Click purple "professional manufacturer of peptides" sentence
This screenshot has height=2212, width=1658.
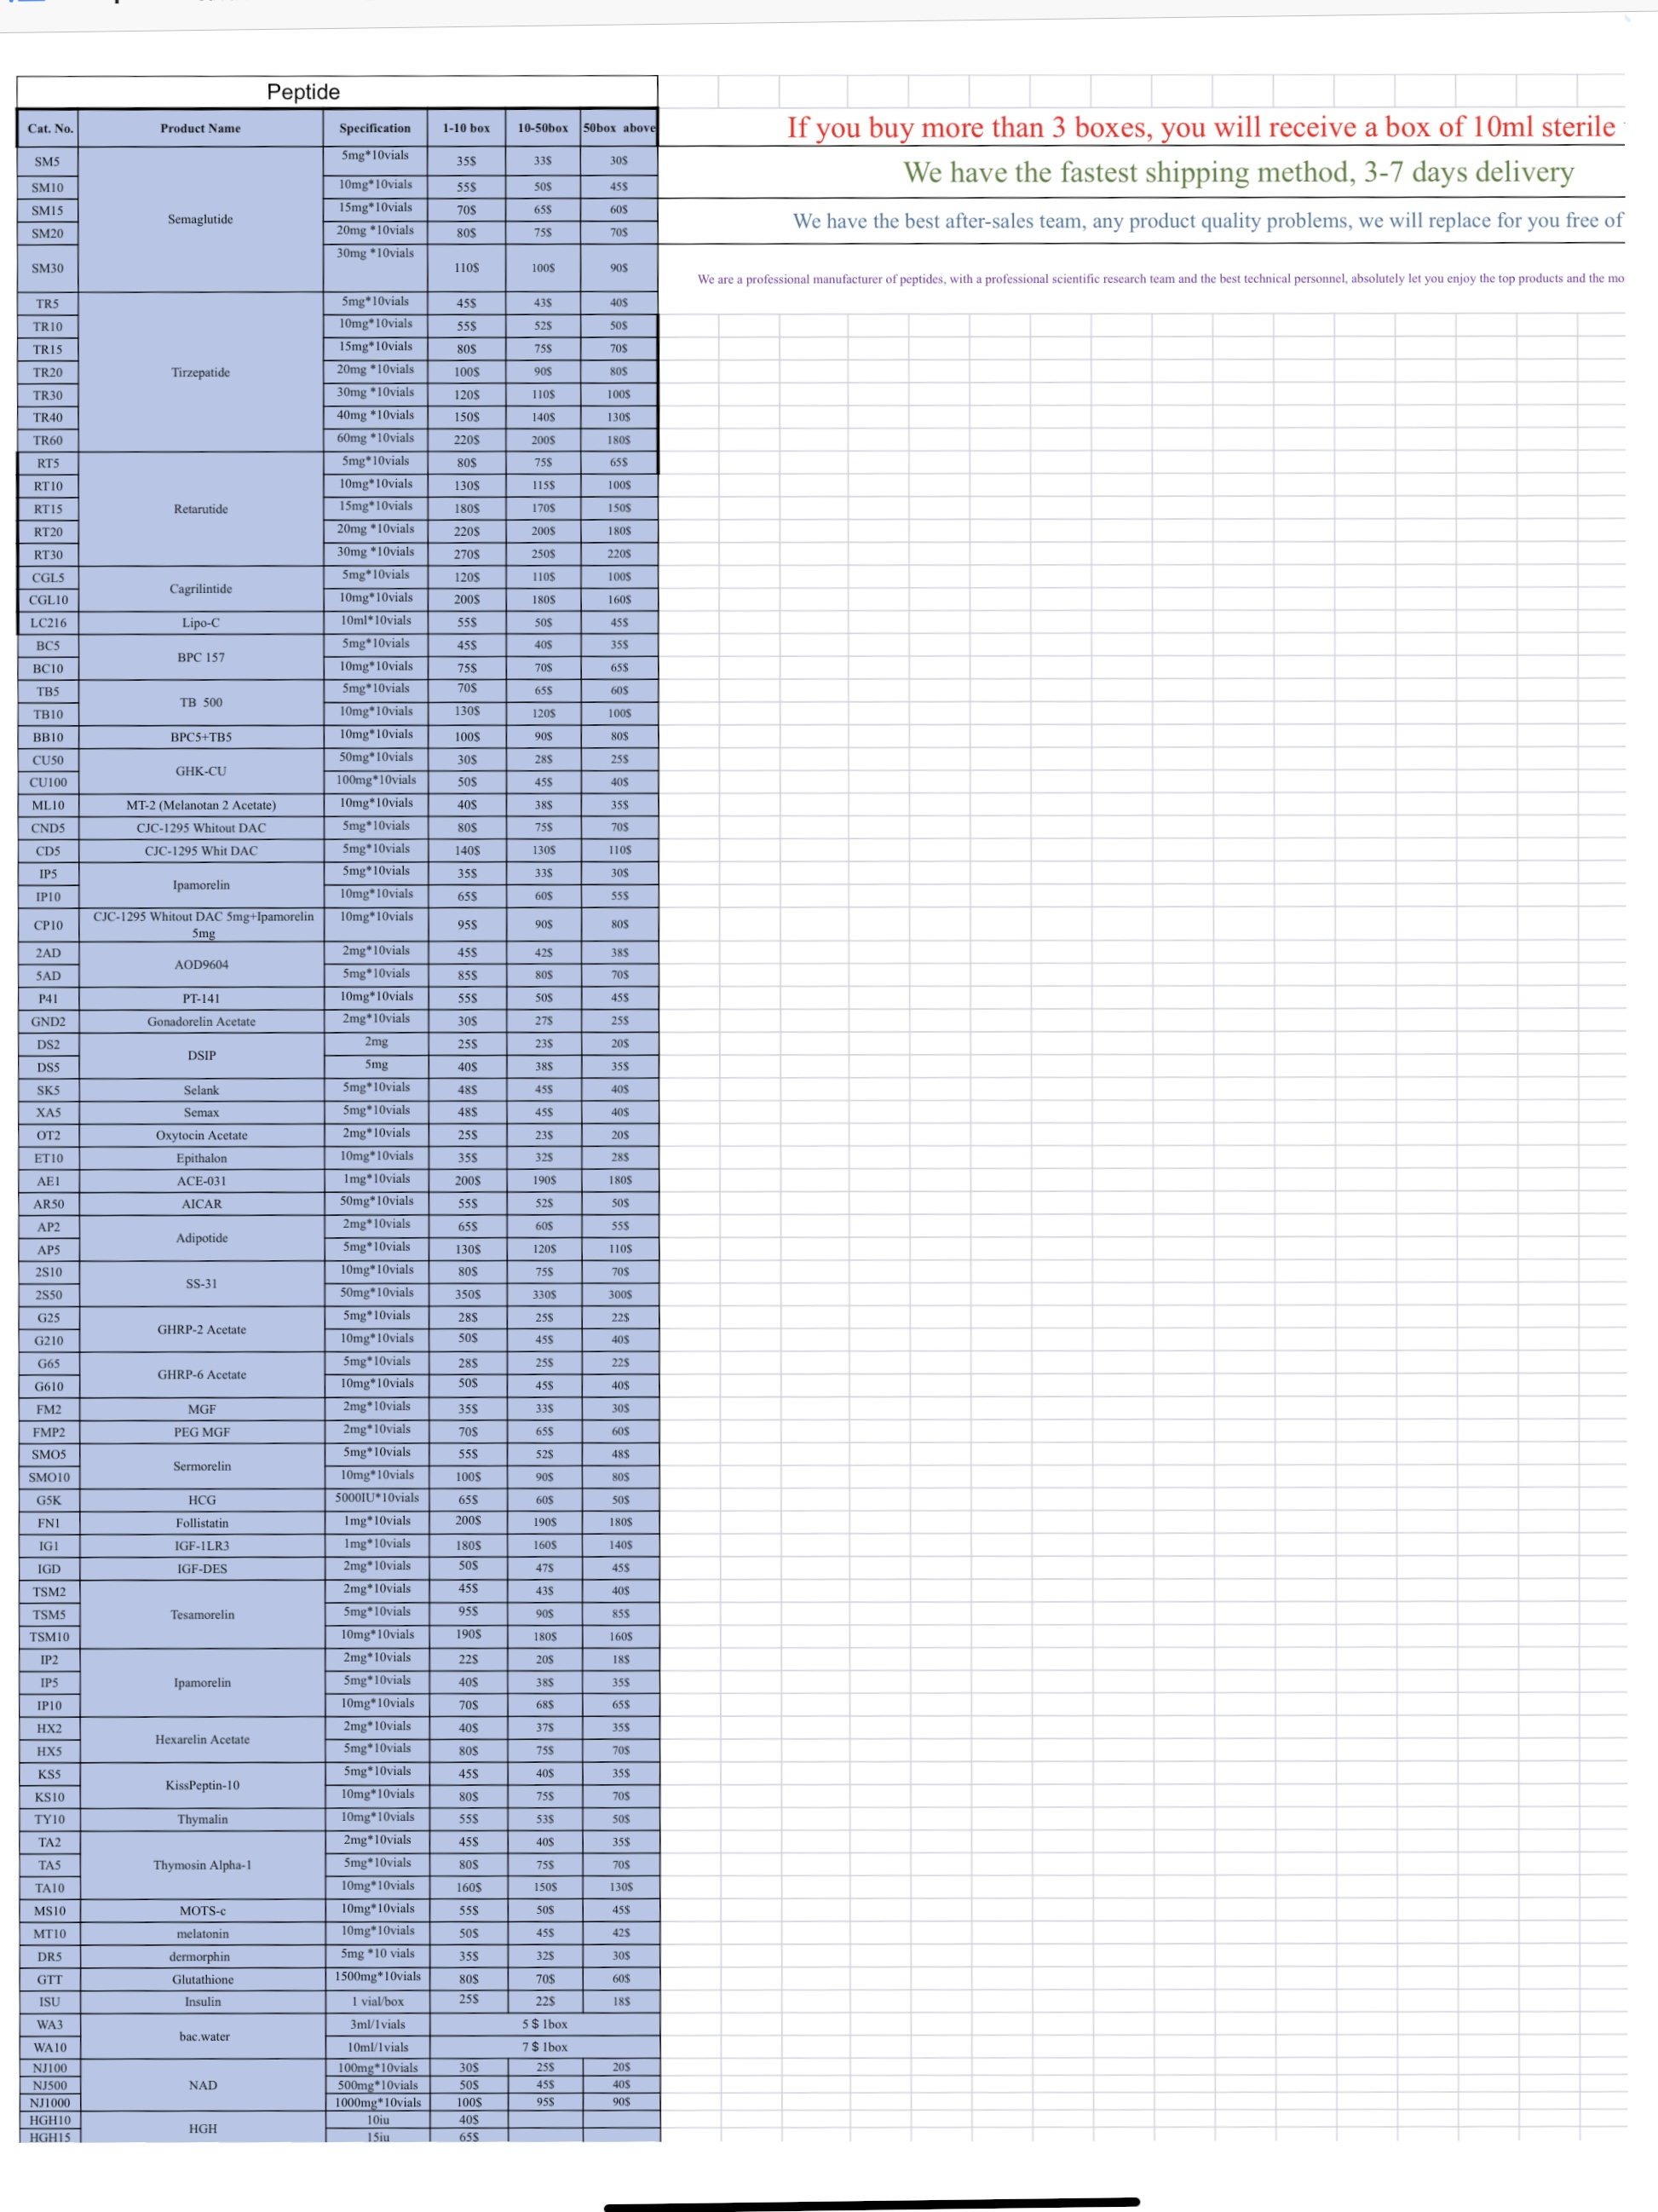[1160, 279]
